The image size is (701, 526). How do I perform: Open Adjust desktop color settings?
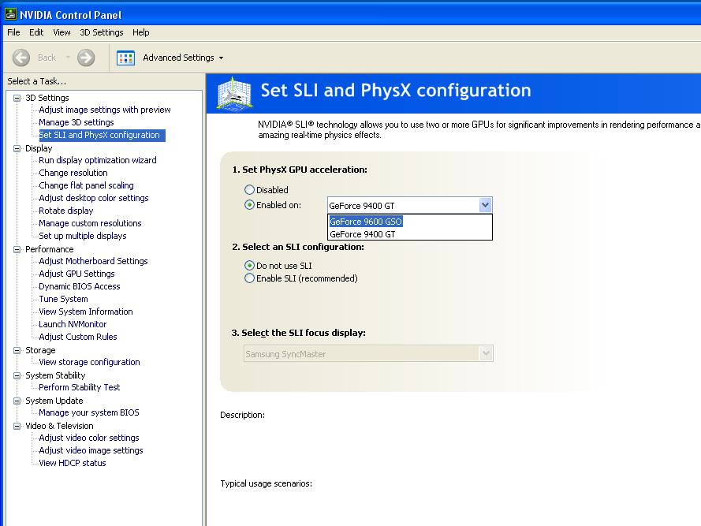click(93, 198)
